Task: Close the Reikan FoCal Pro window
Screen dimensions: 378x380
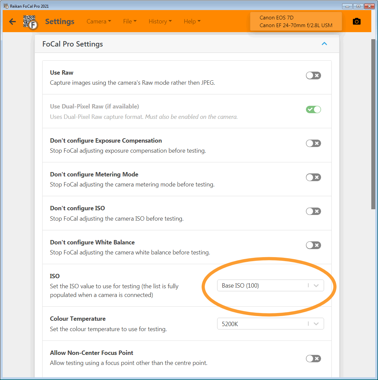Action: tap(369, 6)
